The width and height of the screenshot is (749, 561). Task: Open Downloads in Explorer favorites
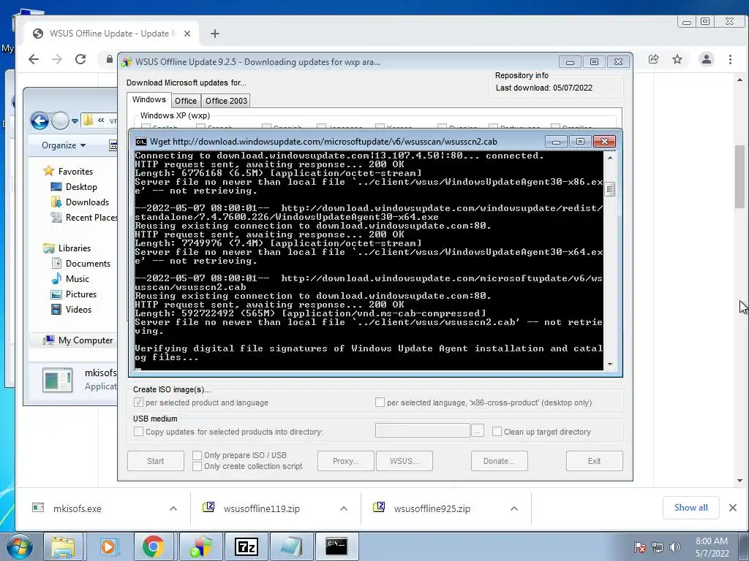click(x=87, y=202)
